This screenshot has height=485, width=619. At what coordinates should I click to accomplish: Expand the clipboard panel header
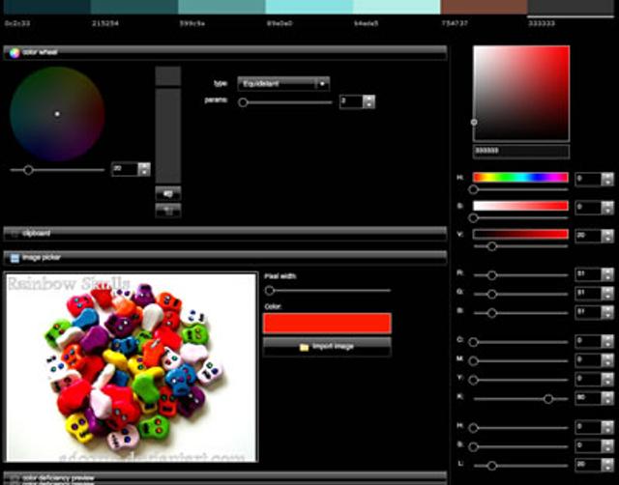coord(225,234)
